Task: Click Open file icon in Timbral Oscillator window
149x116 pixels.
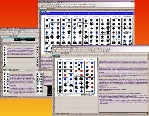Action: pos(42,4)
